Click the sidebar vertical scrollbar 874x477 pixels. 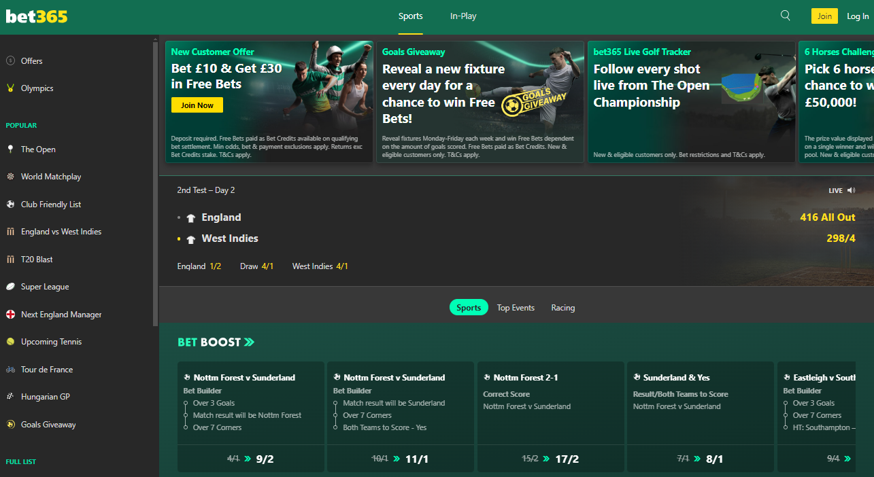tap(156, 183)
